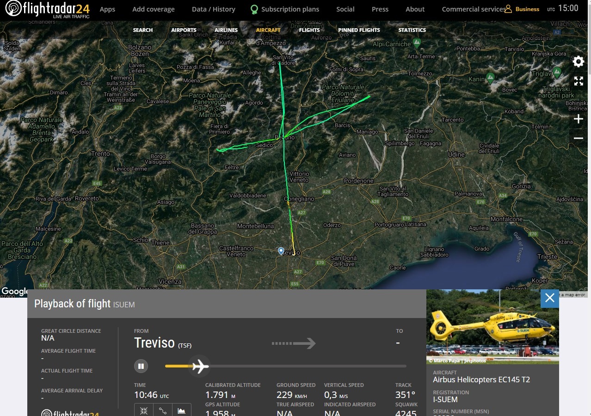
Task: Click registration I-SUEM text
Action: (445, 400)
